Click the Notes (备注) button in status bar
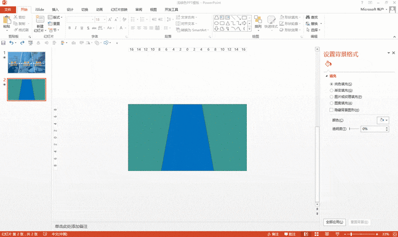398x237 pixels. (x=290, y=234)
